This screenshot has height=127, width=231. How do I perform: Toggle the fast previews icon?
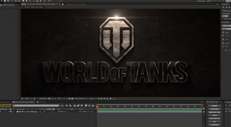tap(102, 99)
